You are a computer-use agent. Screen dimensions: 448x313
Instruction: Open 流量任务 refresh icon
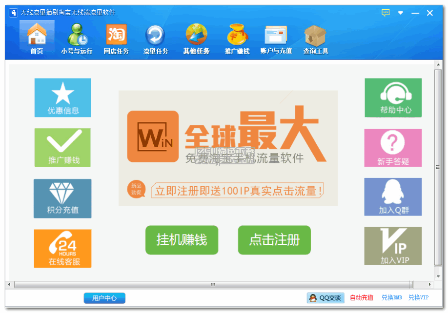[x=155, y=39]
